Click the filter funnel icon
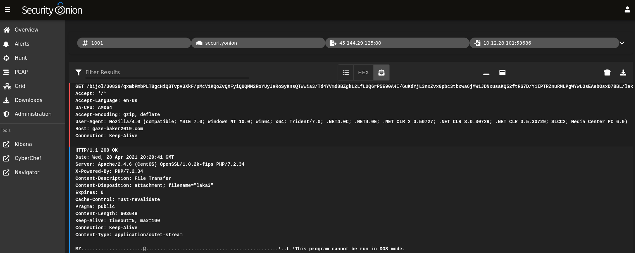635x253 pixels. coord(78,72)
